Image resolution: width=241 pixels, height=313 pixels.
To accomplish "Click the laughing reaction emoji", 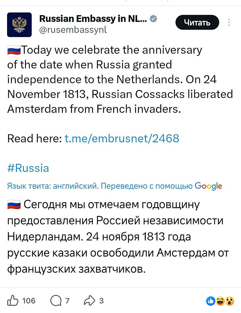I will point(220,301).
